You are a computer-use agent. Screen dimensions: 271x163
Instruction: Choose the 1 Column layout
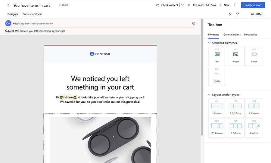[x=217, y=108]
